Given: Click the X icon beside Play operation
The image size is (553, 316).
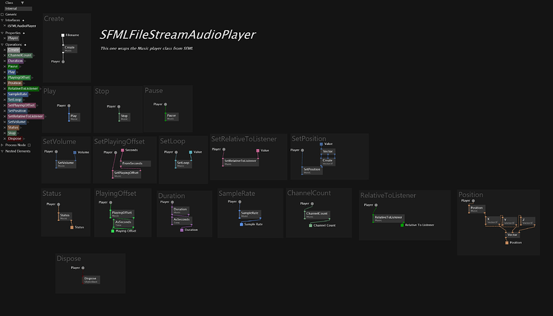Looking at the screenshot, I should [x=5, y=72].
